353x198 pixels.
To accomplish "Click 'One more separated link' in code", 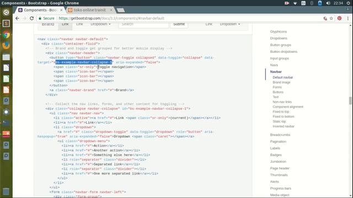I will (x=116, y=174).
